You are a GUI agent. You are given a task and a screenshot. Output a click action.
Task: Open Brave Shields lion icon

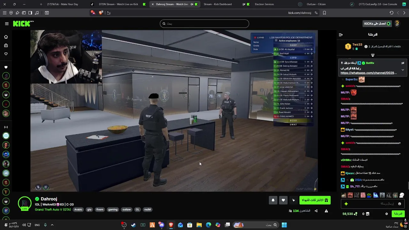pos(101,13)
